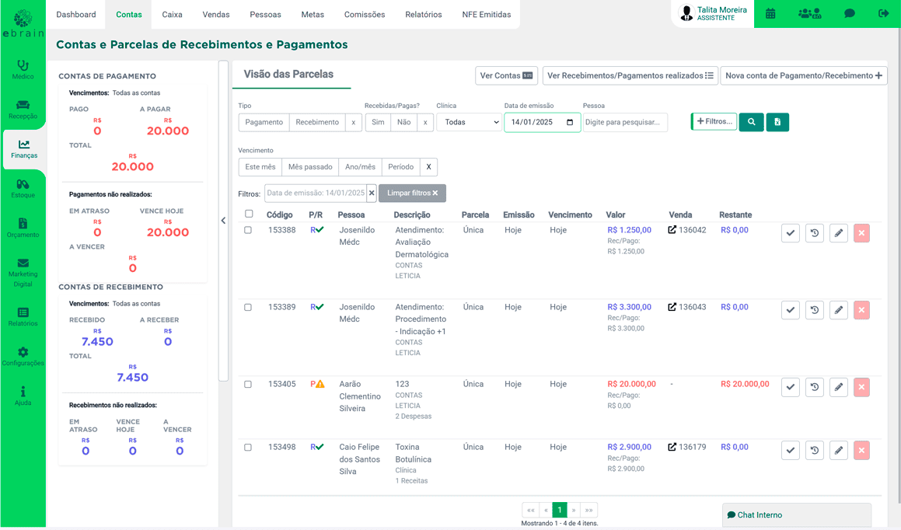
Task: Open the calendar icon in top bar
Action: [x=770, y=13]
